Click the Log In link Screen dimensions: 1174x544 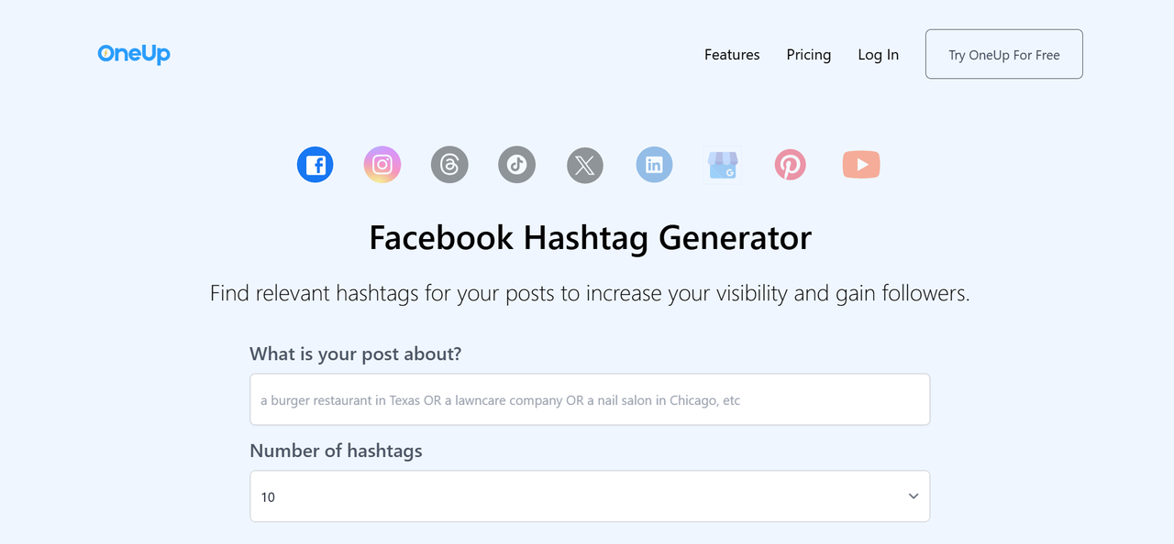coord(879,55)
